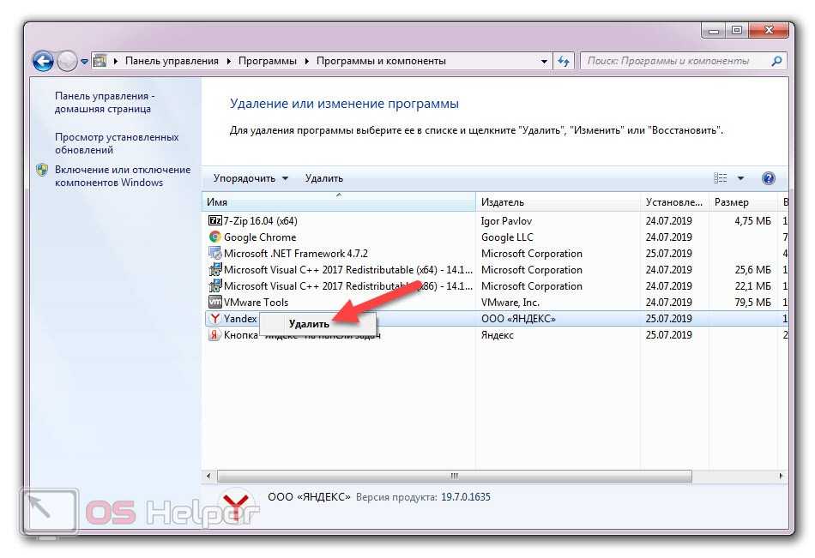
Task: Click the Yandex button taskbar program icon
Action: (x=214, y=335)
